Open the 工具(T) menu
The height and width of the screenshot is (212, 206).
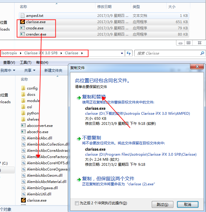point(25,63)
